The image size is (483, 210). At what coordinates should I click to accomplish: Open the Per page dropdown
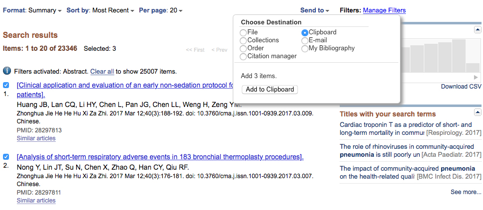[161, 10]
